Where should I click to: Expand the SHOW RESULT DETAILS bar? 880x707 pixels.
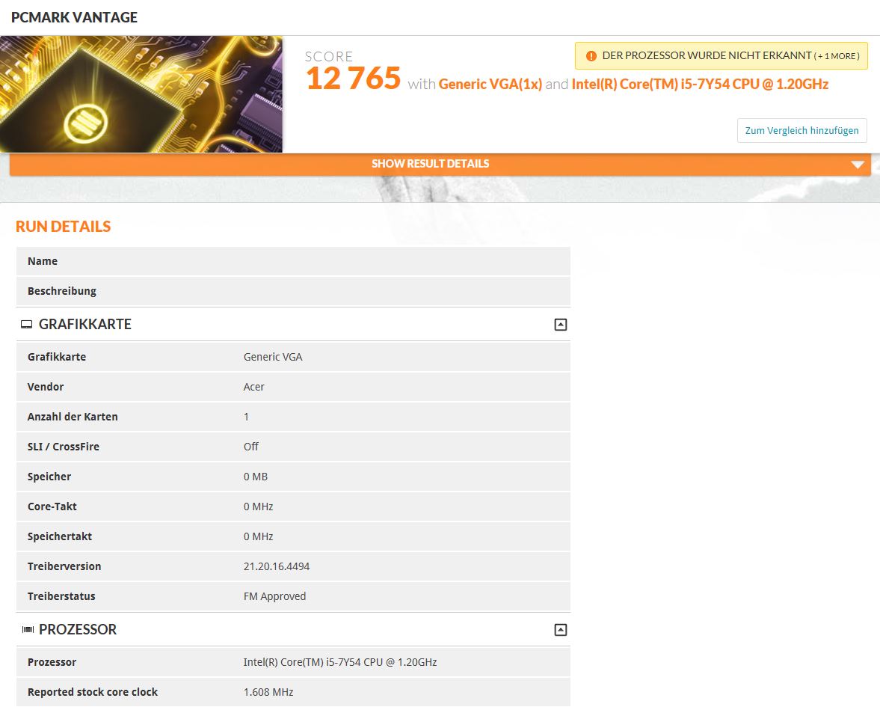tap(440, 164)
